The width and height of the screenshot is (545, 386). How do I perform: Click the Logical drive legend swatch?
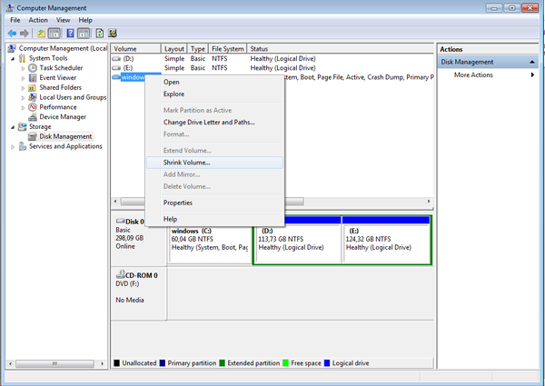pyautogui.click(x=327, y=363)
